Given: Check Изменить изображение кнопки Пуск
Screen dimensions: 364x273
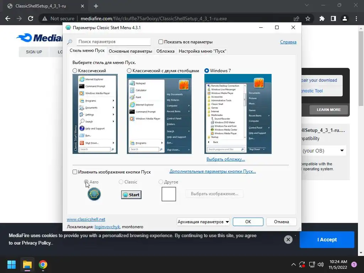Looking at the screenshot, I should 75,172.
